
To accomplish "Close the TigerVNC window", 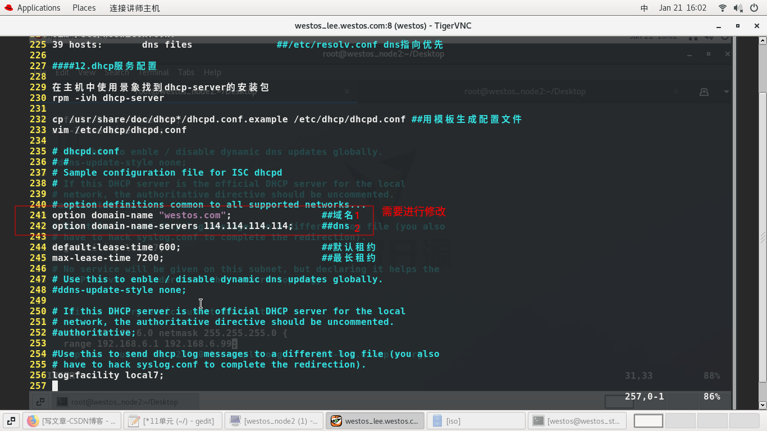I will click(756, 26).
